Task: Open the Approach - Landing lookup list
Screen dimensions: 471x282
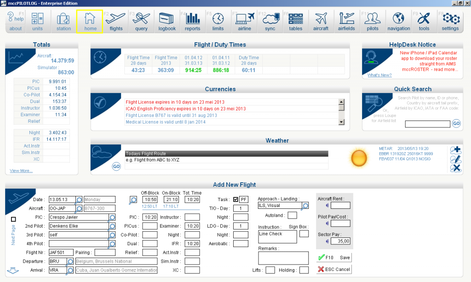Action: pyautogui.click(x=305, y=206)
